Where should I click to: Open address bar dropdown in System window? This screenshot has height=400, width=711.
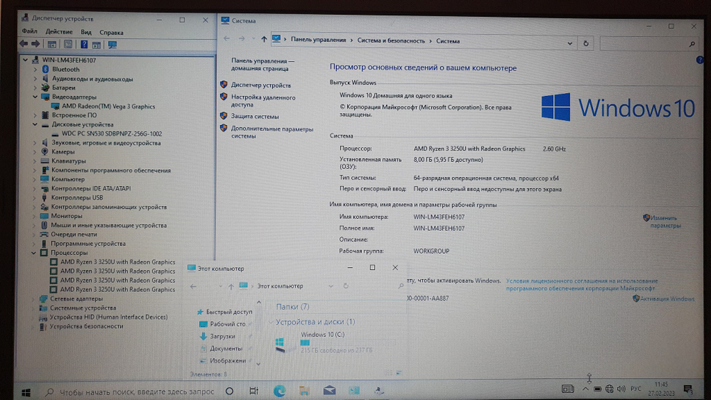(x=570, y=43)
